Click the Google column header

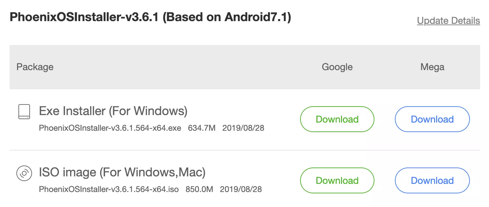click(x=337, y=67)
